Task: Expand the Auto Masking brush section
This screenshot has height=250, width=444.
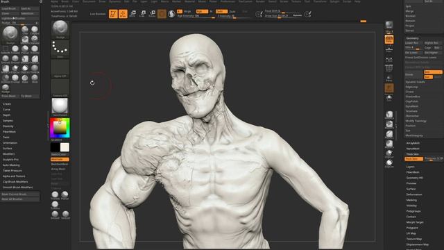Action: pyautogui.click(x=11, y=165)
